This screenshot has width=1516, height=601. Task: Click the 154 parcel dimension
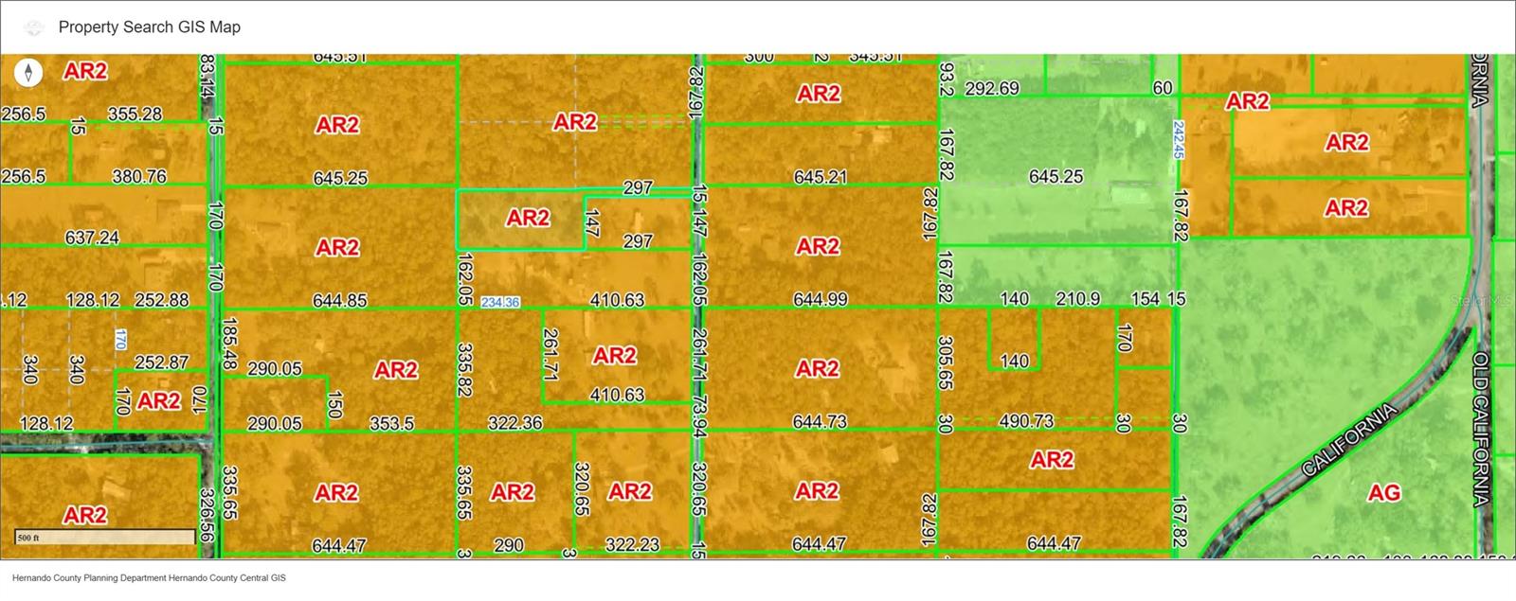click(x=1146, y=299)
